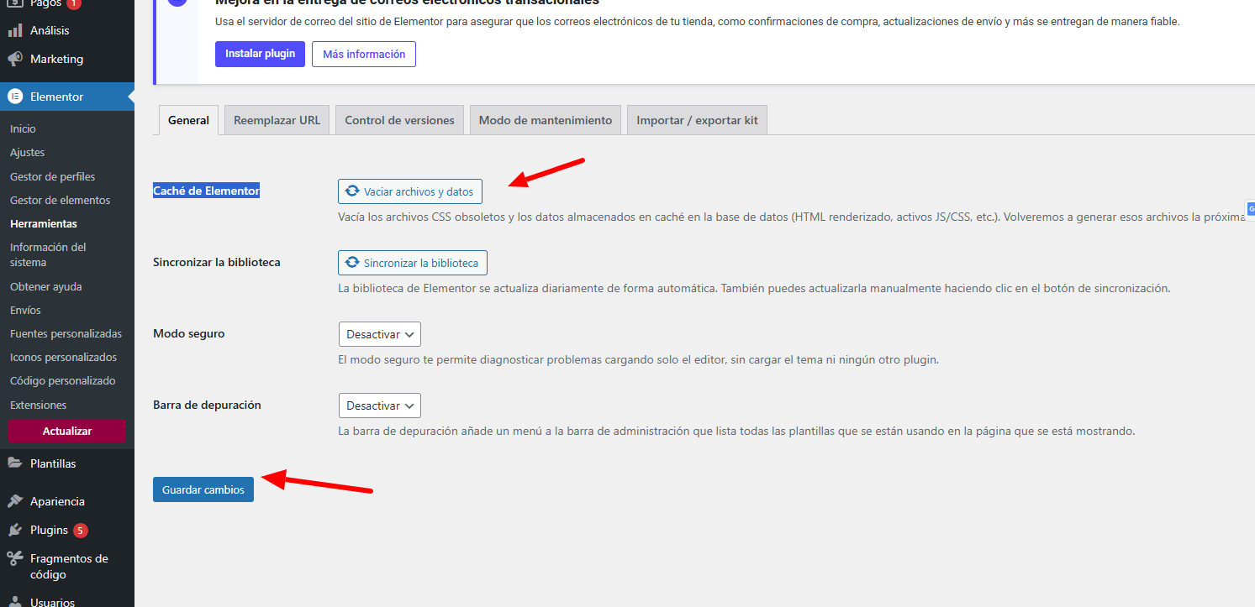Click Guardar cambios button
The width and height of the screenshot is (1255, 607).
pos(203,489)
